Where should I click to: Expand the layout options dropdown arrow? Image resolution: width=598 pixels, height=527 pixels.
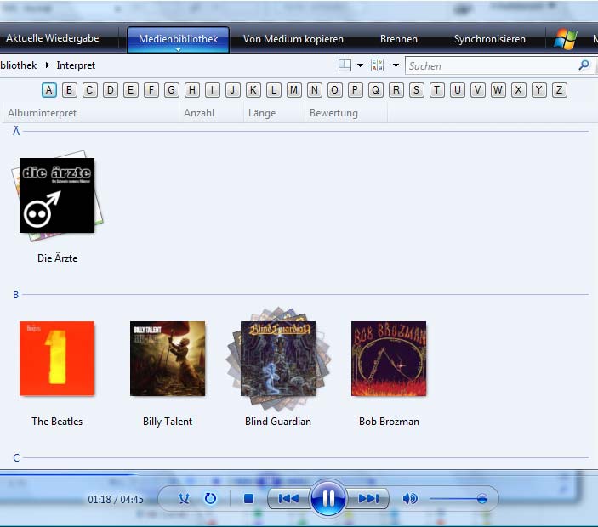[x=360, y=65]
